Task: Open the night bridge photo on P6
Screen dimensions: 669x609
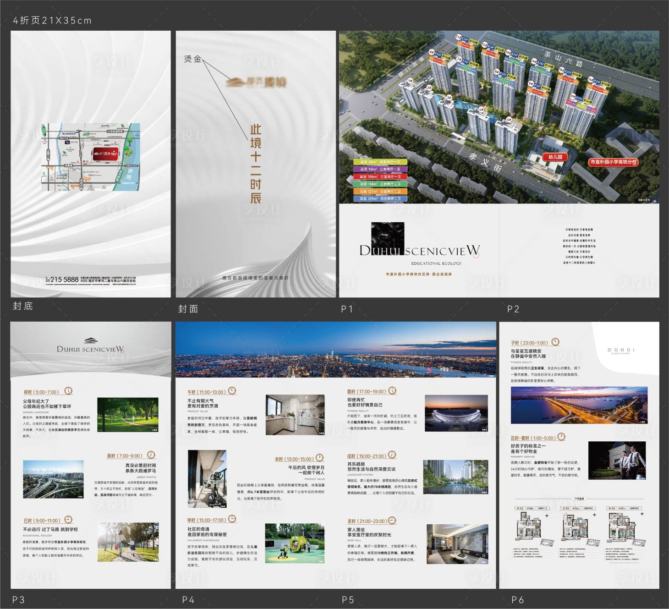Action: (x=579, y=406)
